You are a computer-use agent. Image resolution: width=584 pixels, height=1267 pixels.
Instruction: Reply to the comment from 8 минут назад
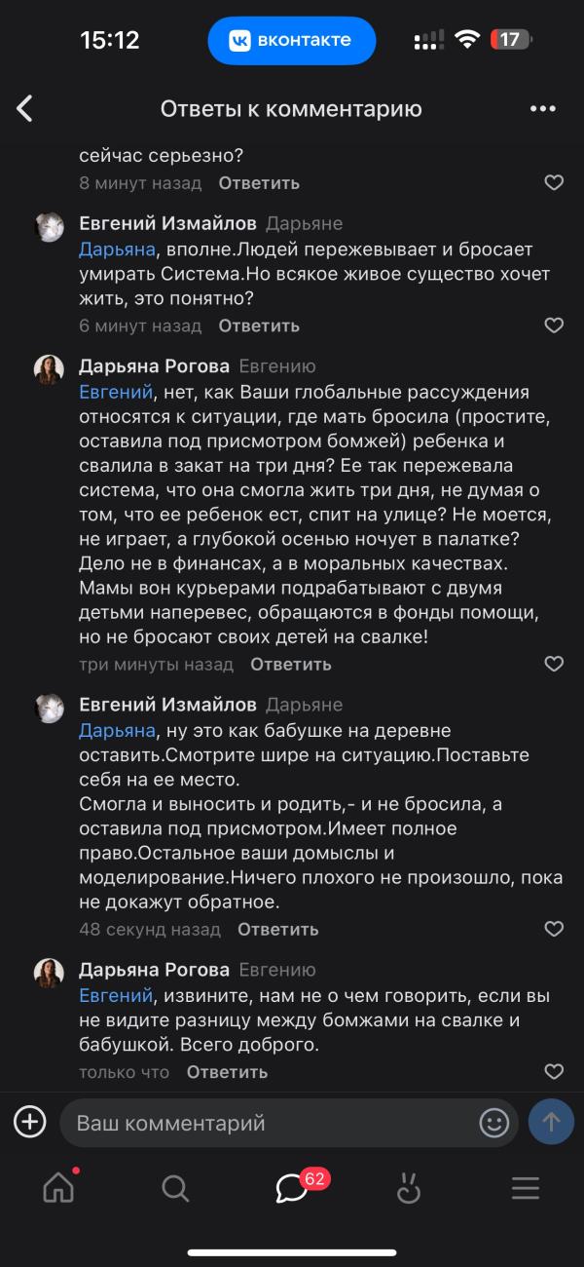(259, 183)
